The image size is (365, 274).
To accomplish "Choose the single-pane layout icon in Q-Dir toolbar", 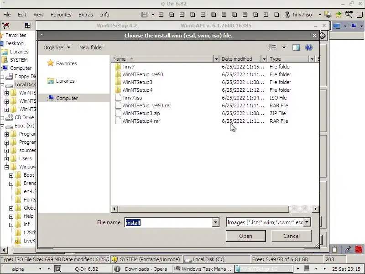I will [276, 15].
